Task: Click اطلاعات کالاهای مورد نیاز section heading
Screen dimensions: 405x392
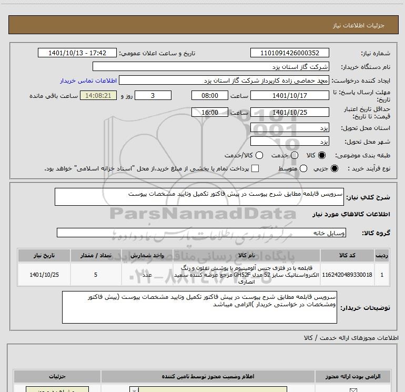Action: click(351, 214)
